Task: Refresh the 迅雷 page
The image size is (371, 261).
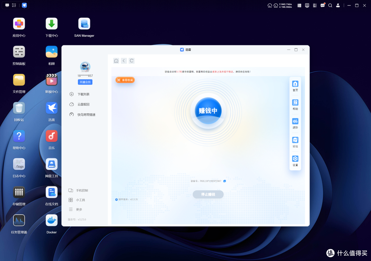Action: pos(132,61)
